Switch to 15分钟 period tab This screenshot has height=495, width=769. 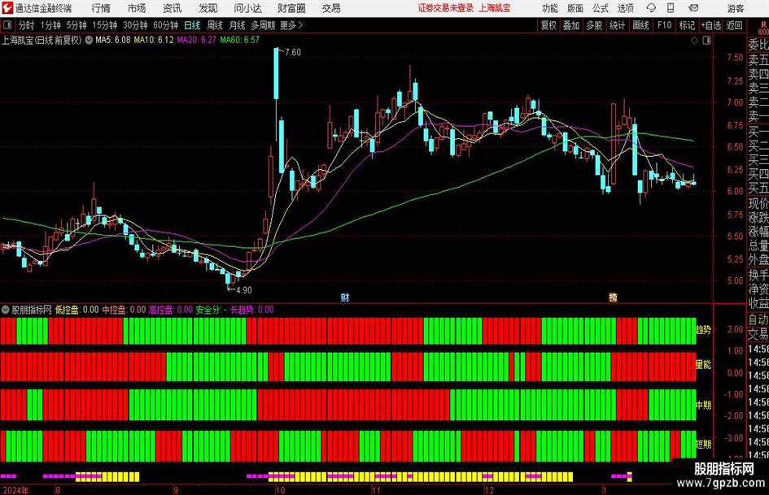[x=104, y=25]
